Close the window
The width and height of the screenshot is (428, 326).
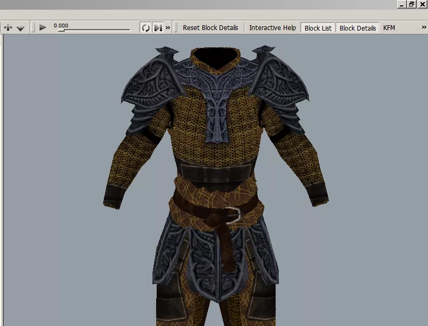[x=422, y=4]
